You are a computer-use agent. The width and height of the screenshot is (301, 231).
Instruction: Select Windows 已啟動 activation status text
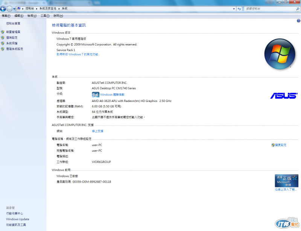coord(67,176)
